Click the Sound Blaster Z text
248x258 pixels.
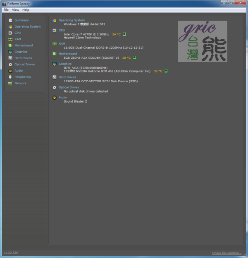tap(75, 102)
